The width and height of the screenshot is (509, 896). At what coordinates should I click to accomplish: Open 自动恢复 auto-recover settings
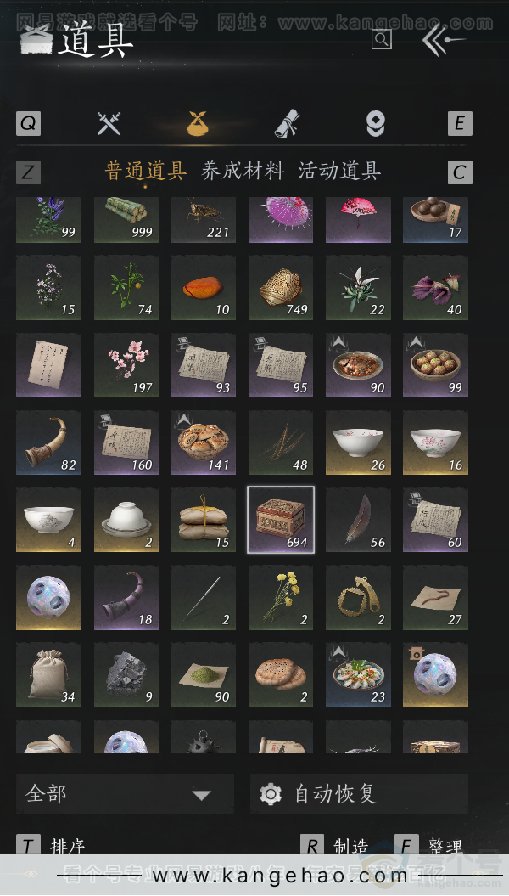(x=360, y=794)
